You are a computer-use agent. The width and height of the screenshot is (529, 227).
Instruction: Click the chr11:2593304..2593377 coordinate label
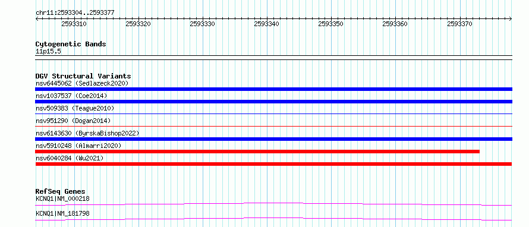(75, 12)
